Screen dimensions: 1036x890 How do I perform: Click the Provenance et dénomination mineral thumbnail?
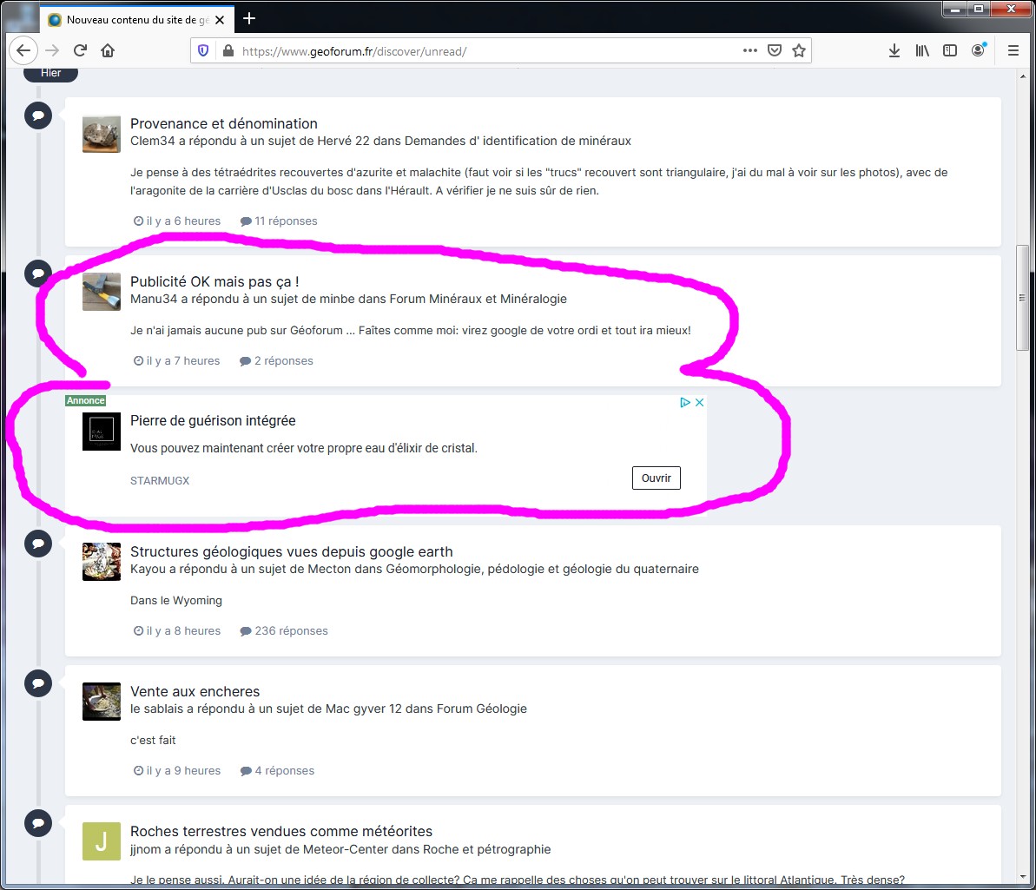(x=102, y=134)
